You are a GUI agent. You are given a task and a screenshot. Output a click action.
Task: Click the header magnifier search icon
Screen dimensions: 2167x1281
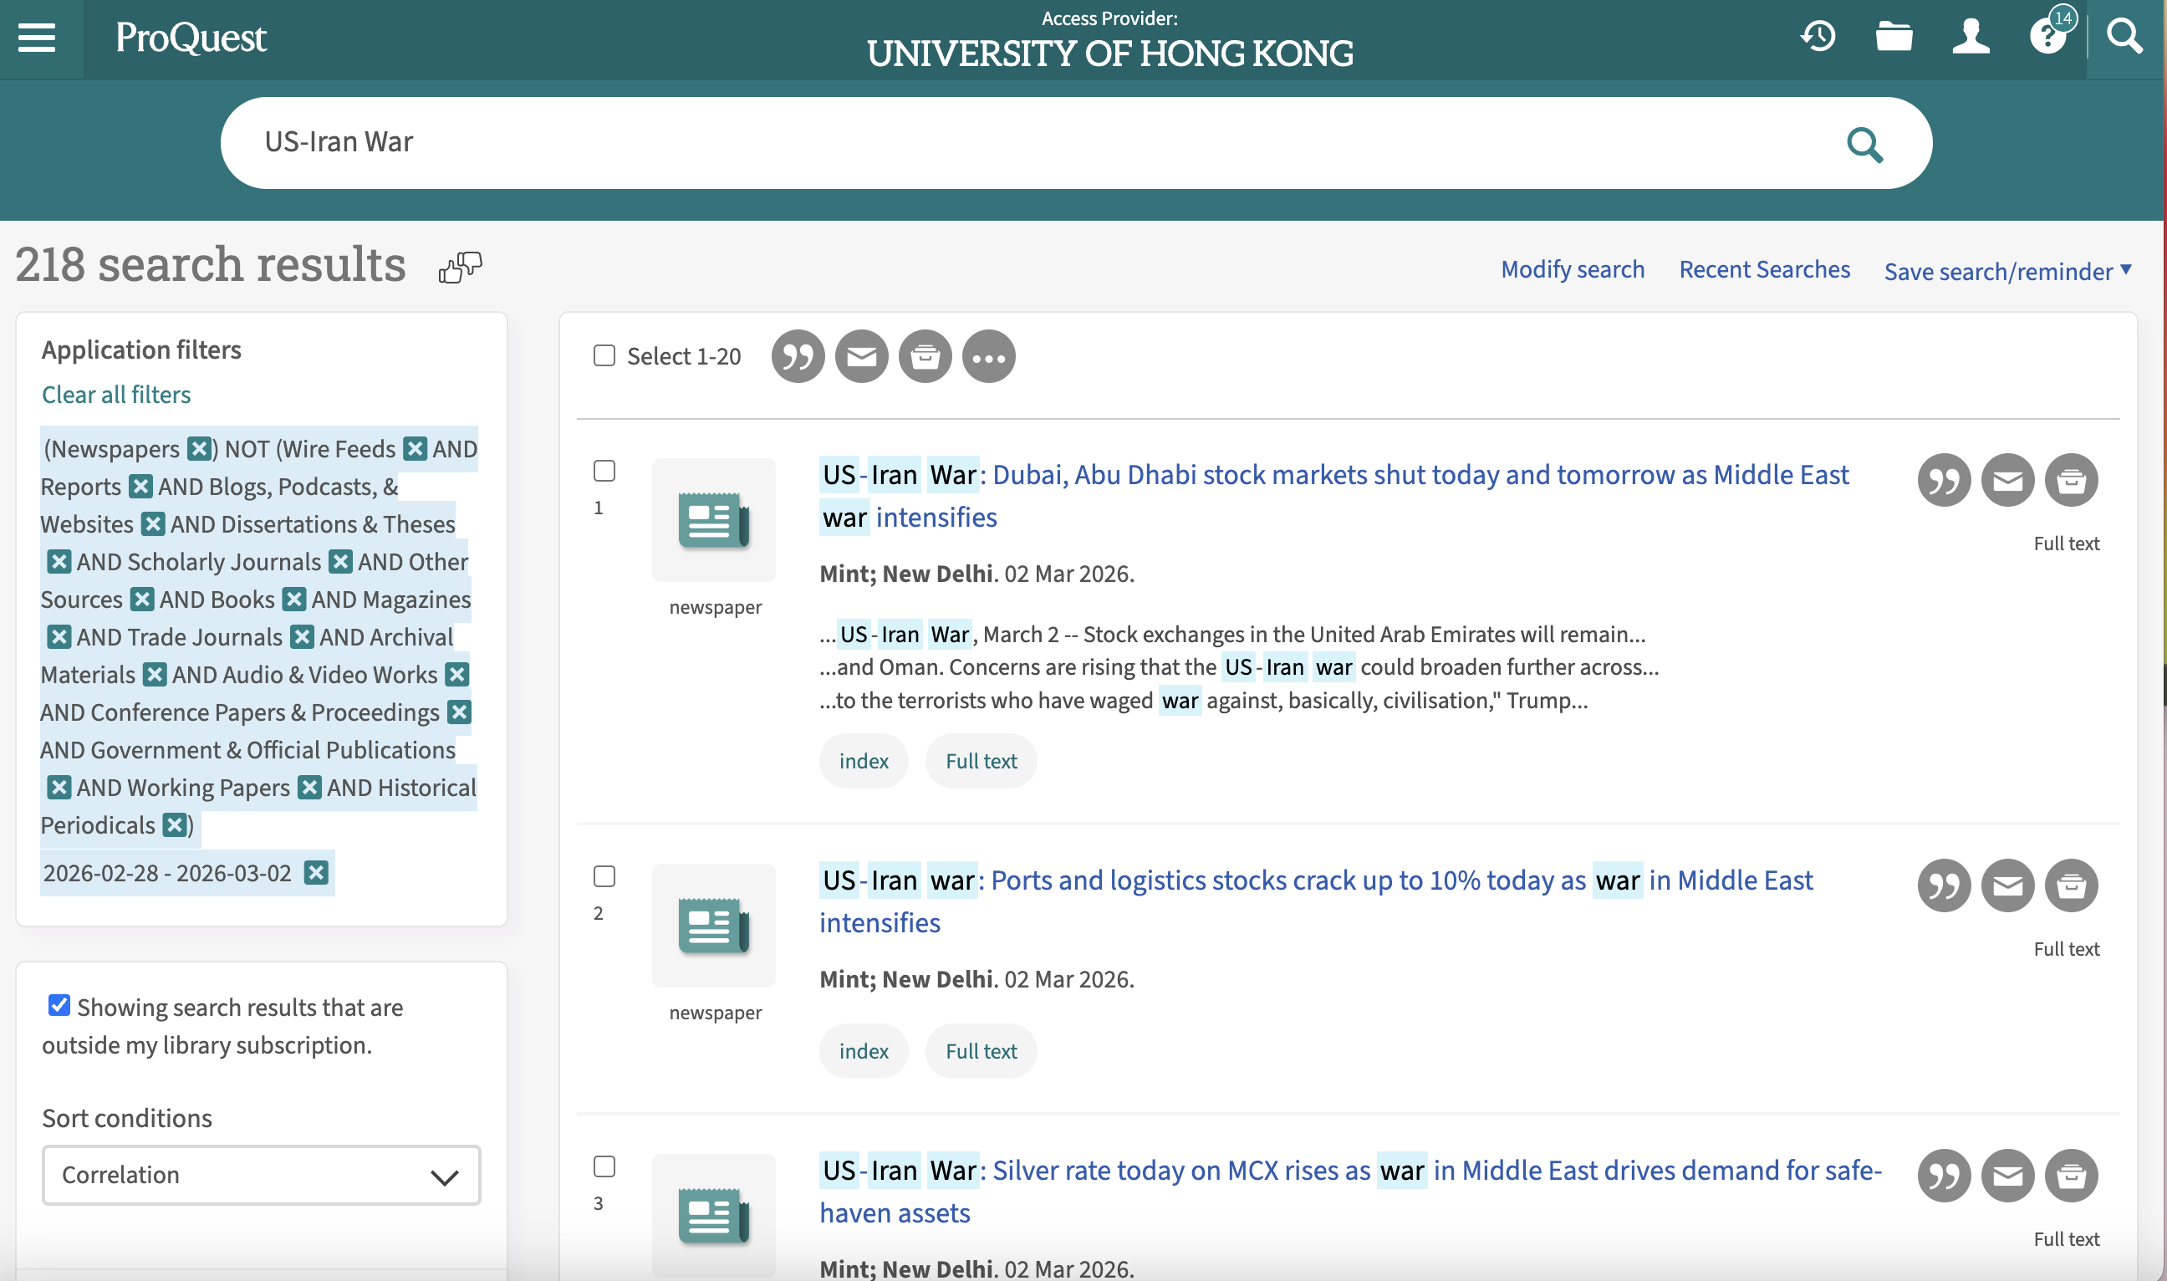pyautogui.click(x=2124, y=36)
